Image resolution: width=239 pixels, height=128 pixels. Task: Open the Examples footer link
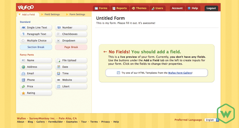click(72, 122)
